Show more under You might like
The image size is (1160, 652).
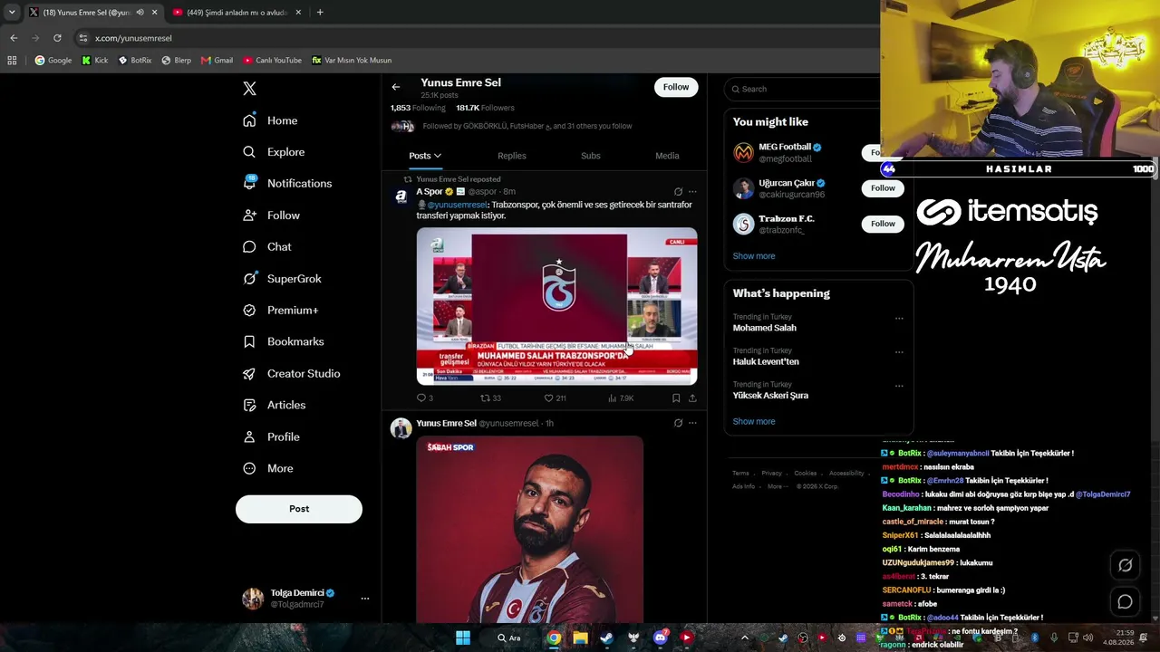[754, 256]
